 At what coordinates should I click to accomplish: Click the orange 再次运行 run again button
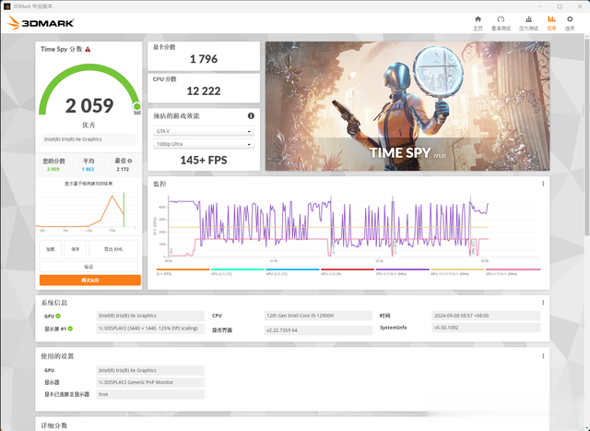point(90,280)
